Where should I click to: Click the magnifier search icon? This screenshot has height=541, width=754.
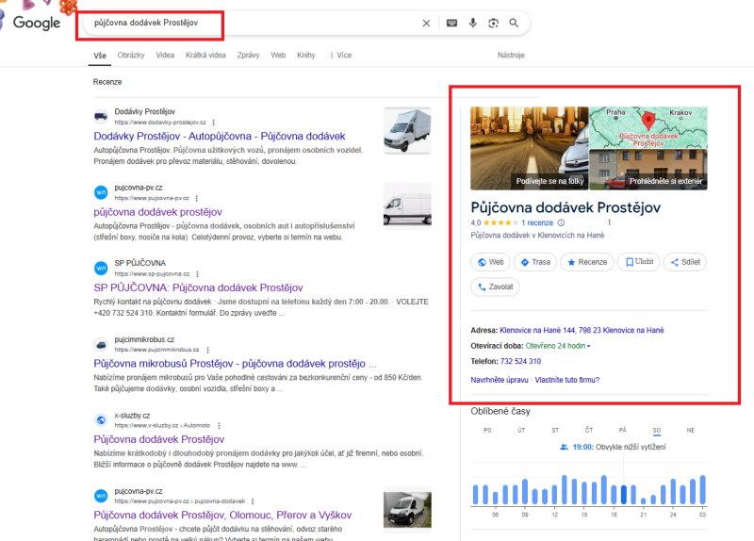[x=514, y=23]
